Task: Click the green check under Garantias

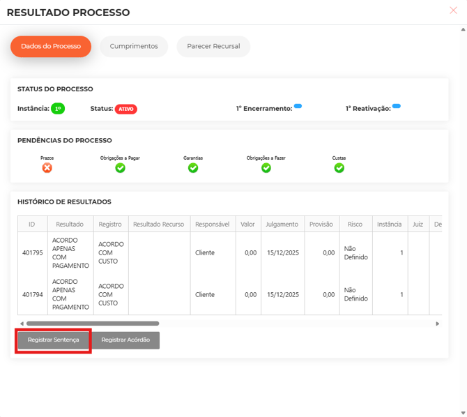Action: coord(193,168)
